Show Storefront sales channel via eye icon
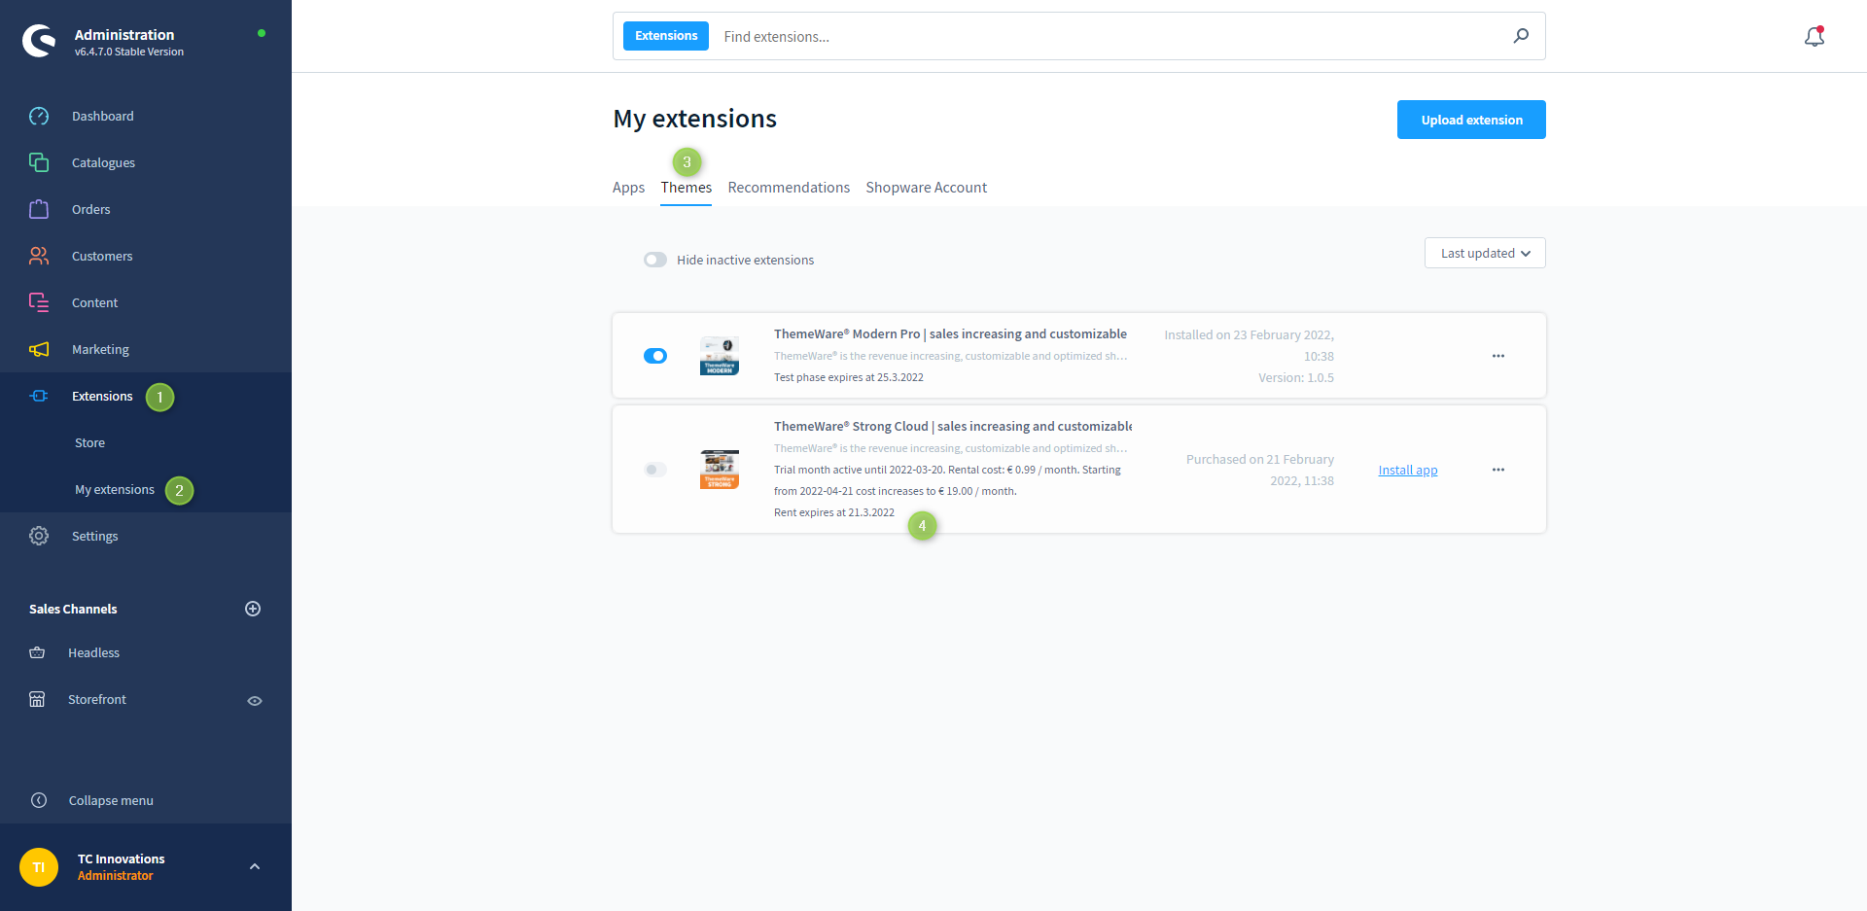 point(255,701)
